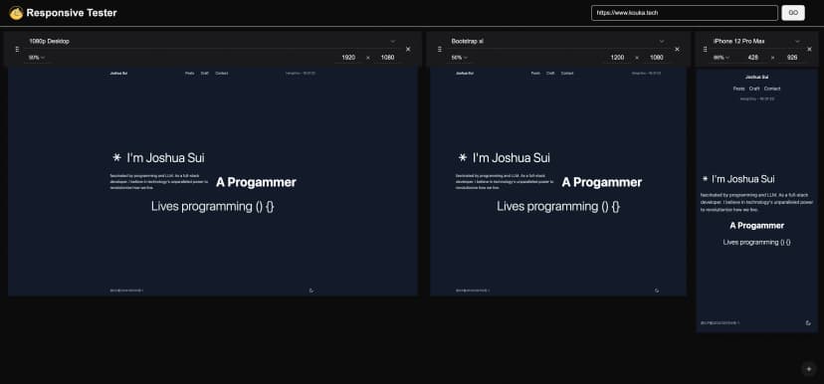Click asterisk icon beside heading in iPhone preview
The image size is (824, 384).
(705, 179)
